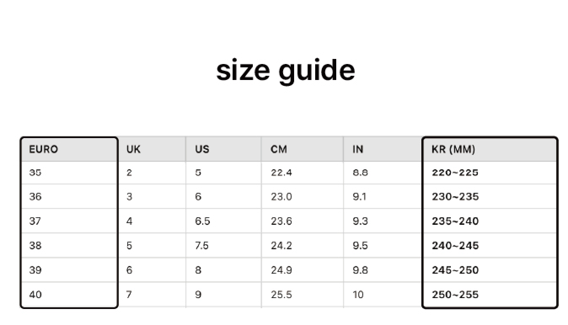Viewport: 568px width, 325px height.
Task: Click EURO size 37 cell
Action: tap(35, 221)
